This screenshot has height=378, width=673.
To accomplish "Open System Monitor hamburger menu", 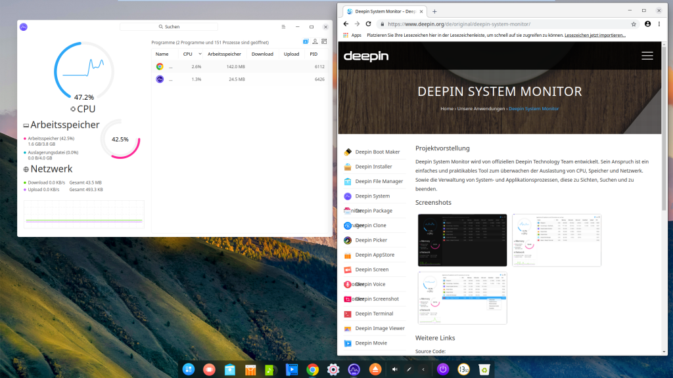I will click(x=283, y=27).
